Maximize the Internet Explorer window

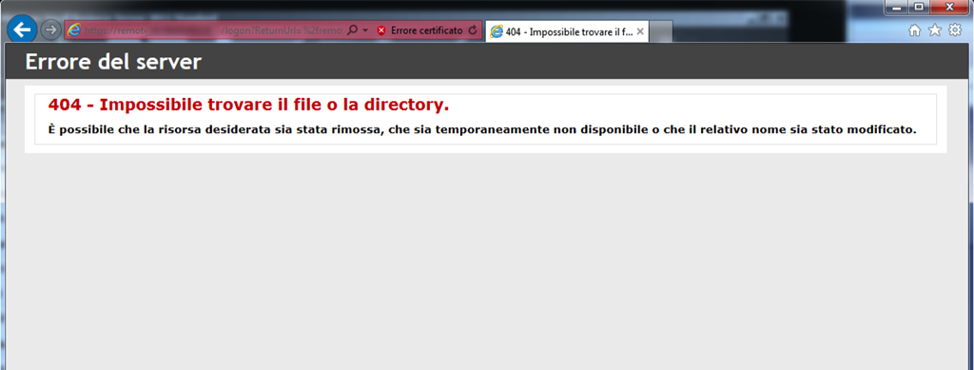point(919,7)
